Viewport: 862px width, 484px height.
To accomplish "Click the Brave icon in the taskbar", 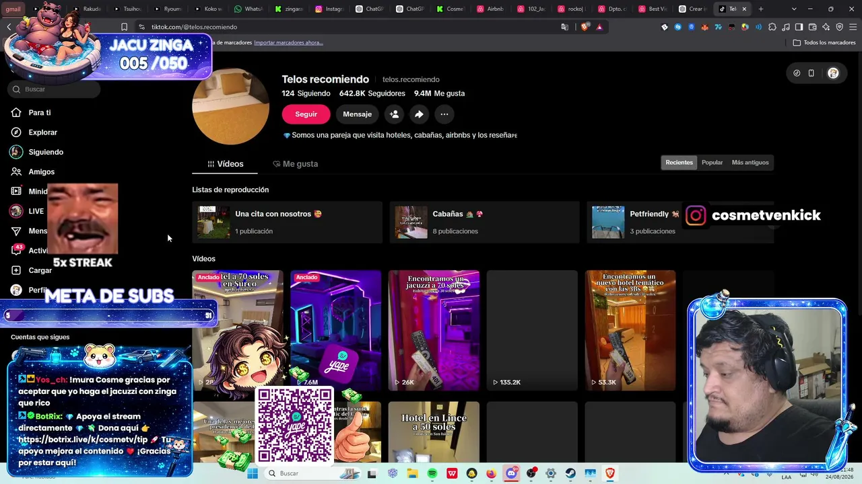I will (610, 473).
